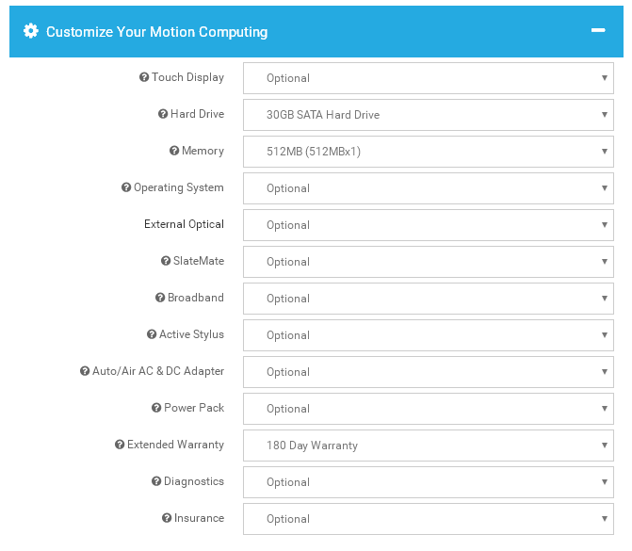Click the External Optical label
The height and width of the screenshot is (551, 632).
pos(185,224)
